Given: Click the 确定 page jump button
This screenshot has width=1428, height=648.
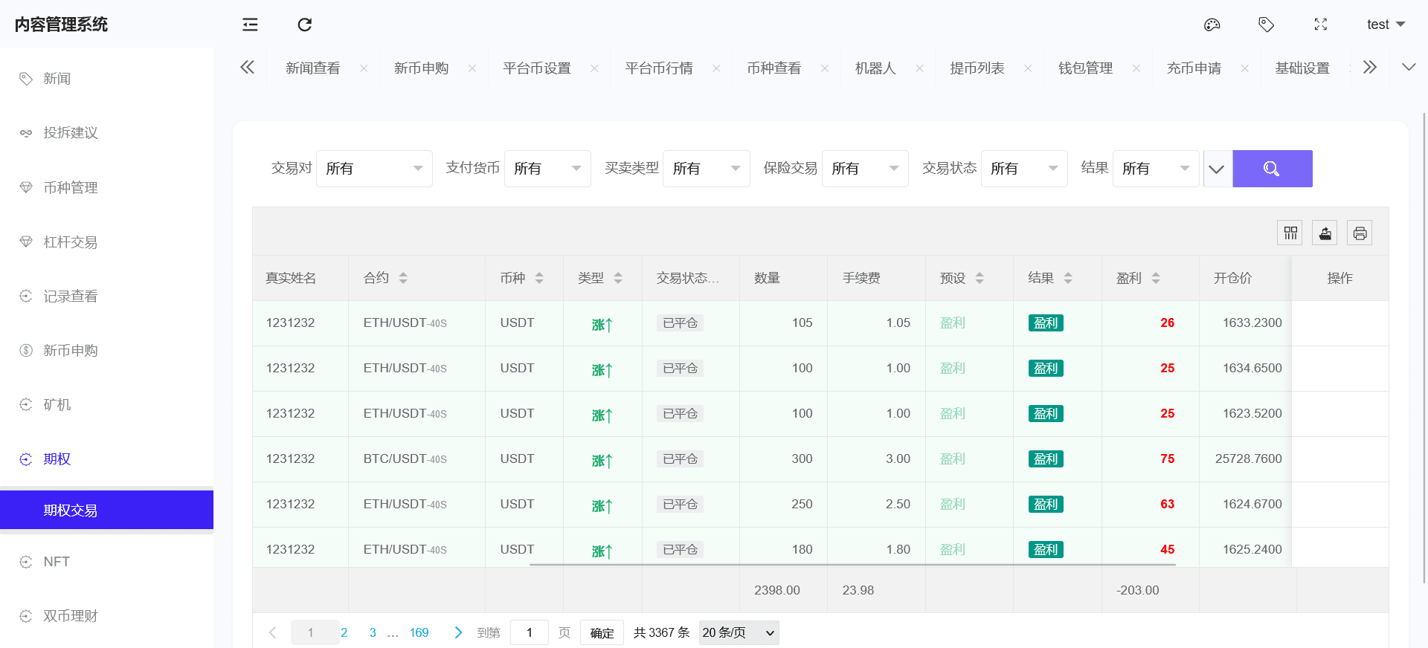Looking at the screenshot, I should coord(602,632).
